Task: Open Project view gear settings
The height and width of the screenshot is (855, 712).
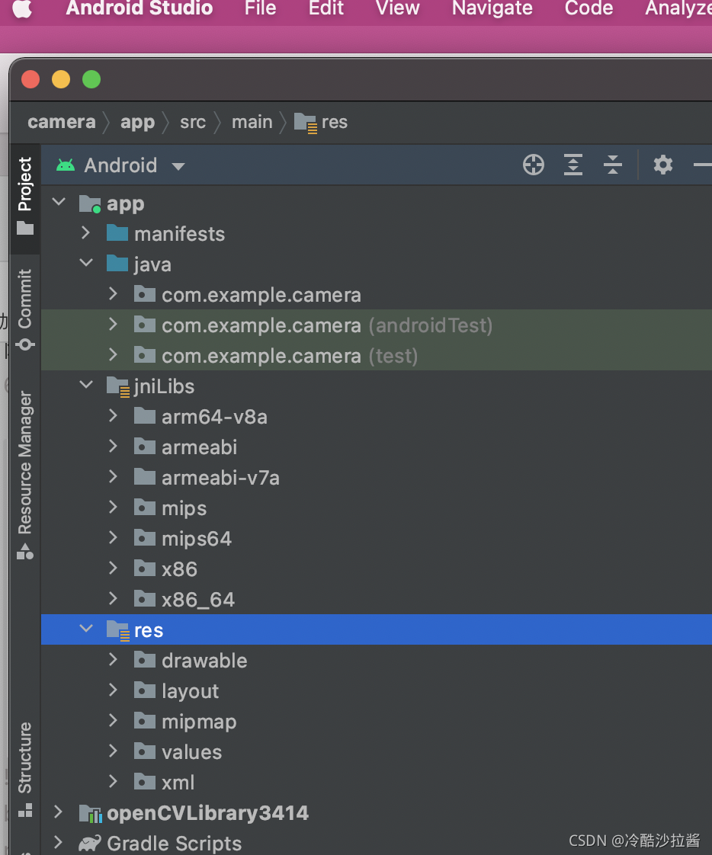Action: [663, 165]
